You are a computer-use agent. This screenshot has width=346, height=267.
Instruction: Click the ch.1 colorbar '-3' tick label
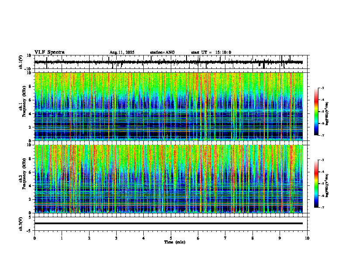[x=322, y=88]
